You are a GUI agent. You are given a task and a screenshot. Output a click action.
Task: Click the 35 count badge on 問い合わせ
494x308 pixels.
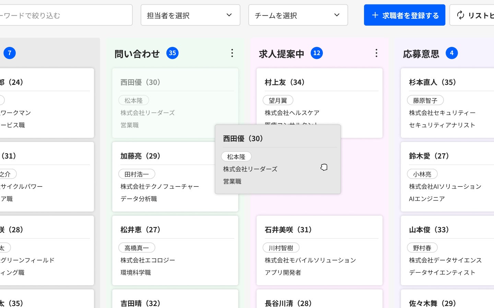point(172,53)
